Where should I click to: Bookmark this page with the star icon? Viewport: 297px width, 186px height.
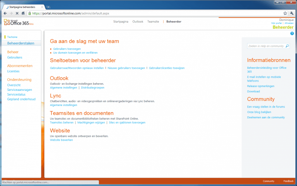[x=285, y=13]
